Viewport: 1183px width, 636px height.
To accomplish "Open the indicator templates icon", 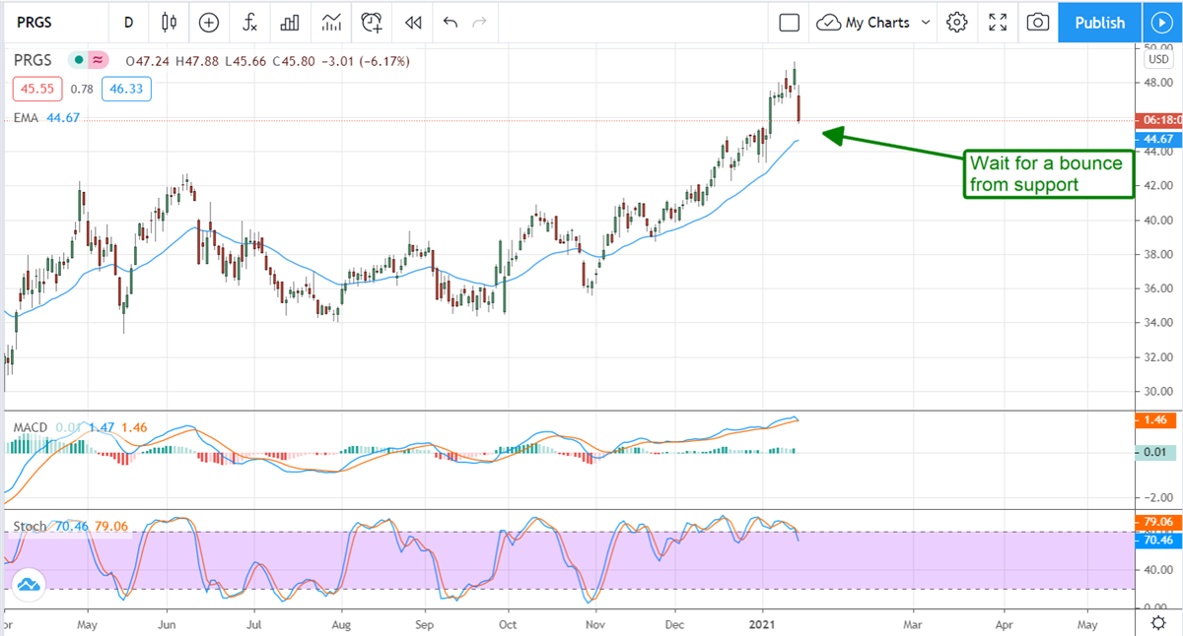I will point(331,22).
